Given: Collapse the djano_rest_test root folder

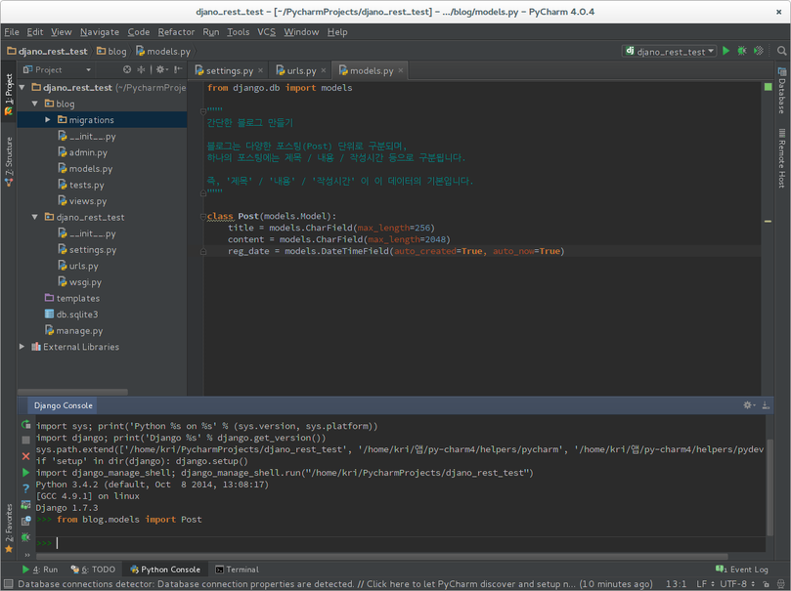Looking at the screenshot, I should [x=22, y=88].
